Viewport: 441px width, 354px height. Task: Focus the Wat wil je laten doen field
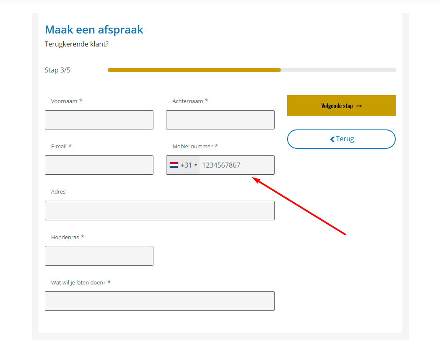[x=159, y=301]
